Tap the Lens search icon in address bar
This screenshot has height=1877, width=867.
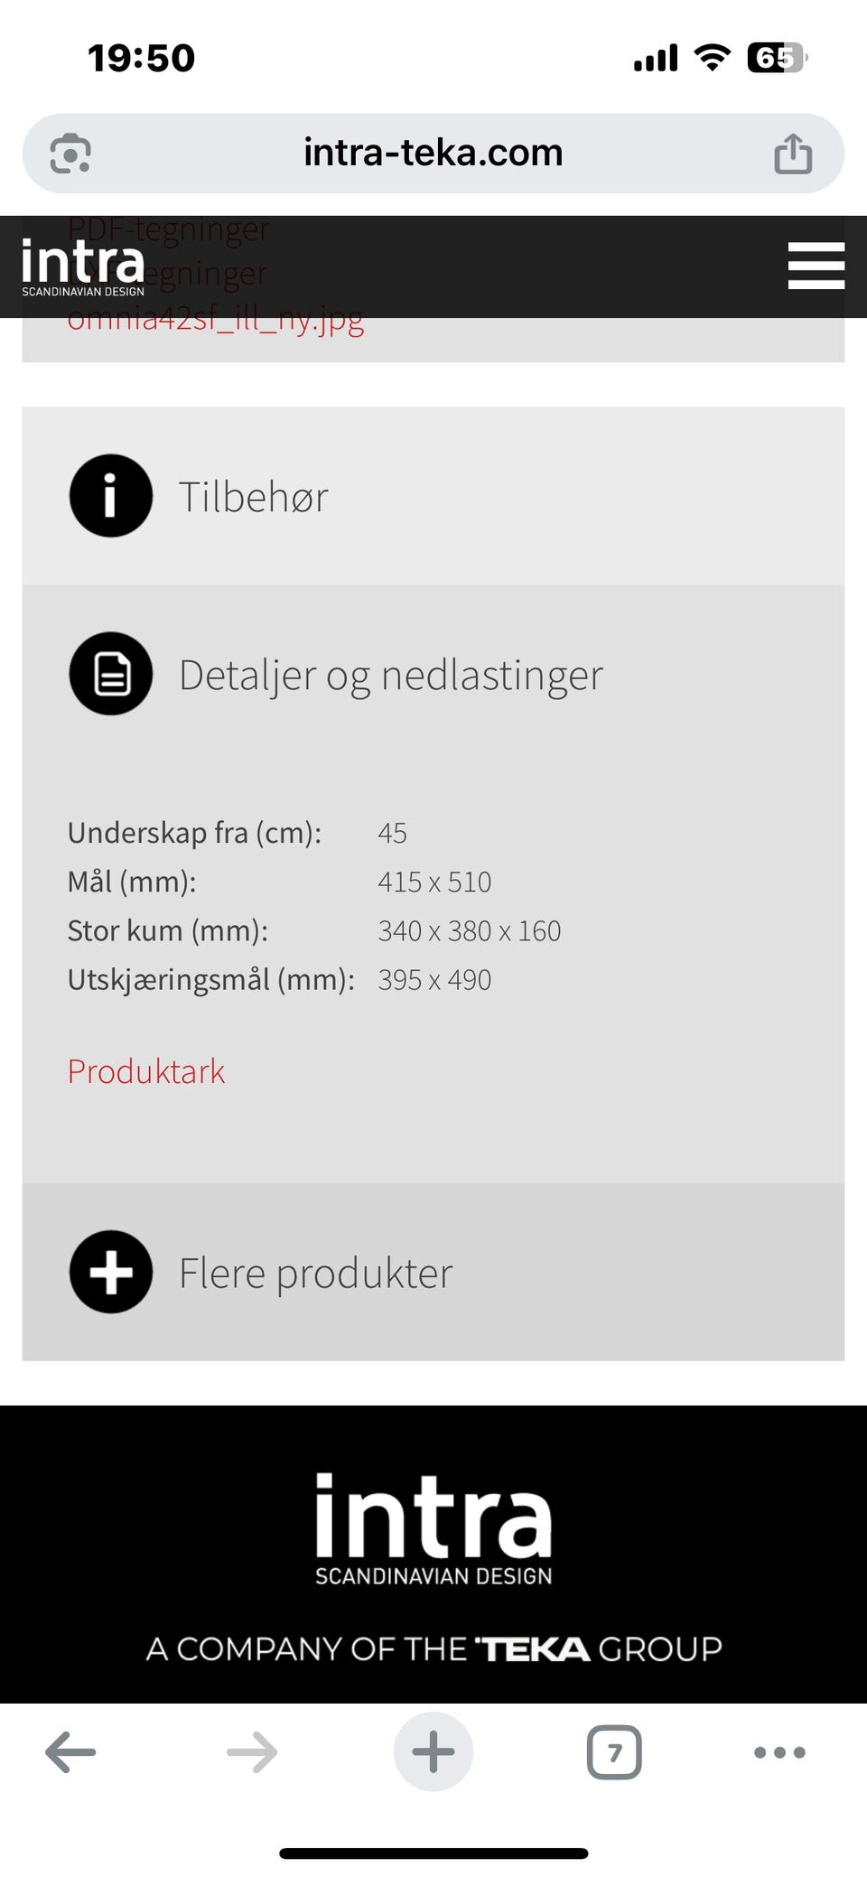coord(70,154)
